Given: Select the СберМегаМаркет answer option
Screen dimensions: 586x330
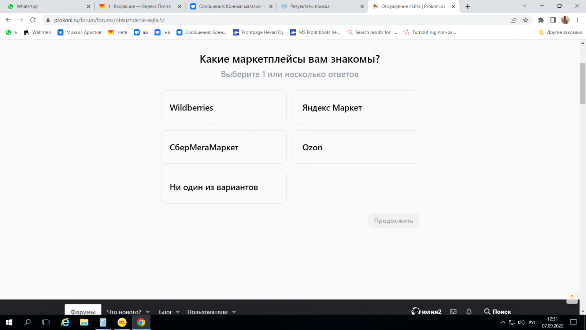Looking at the screenshot, I should (x=223, y=147).
